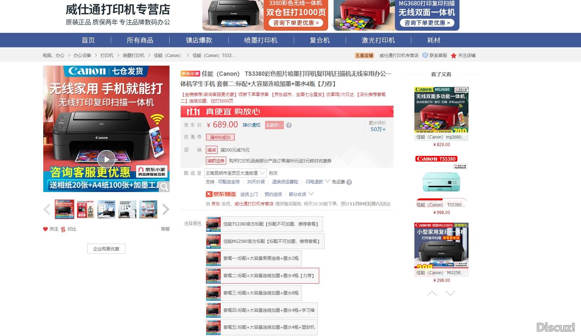This screenshot has height=336, width=581.
Task: Click the 30天价保 service link
Action: [256, 182]
